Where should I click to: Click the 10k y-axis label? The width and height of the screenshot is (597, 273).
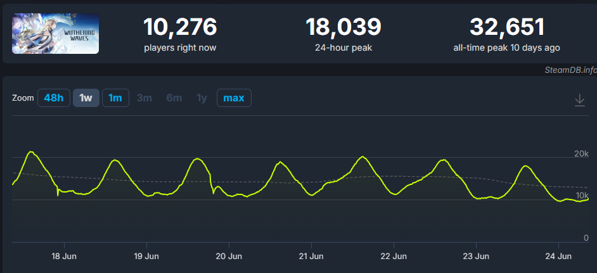pyautogui.click(x=582, y=196)
